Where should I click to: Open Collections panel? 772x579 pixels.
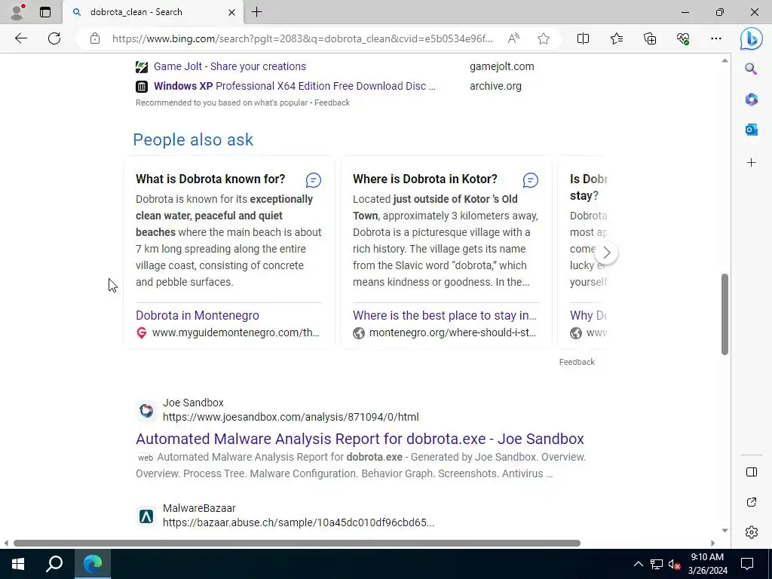(x=650, y=38)
